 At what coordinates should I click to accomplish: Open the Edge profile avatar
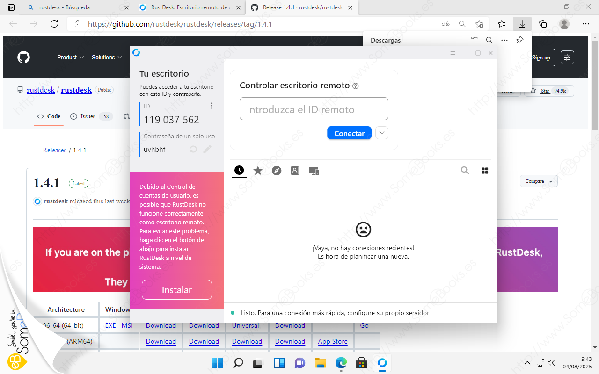point(565,24)
